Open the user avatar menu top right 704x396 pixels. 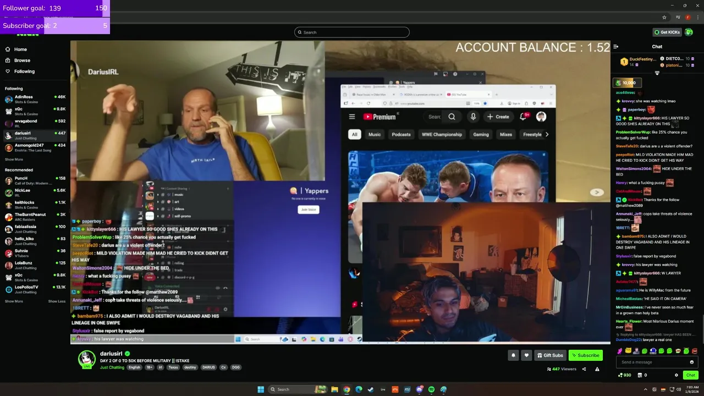(x=689, y=32)
